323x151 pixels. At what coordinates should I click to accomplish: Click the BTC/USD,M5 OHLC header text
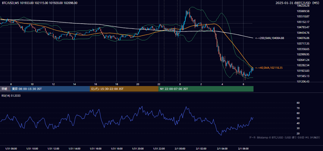point(40,3)
